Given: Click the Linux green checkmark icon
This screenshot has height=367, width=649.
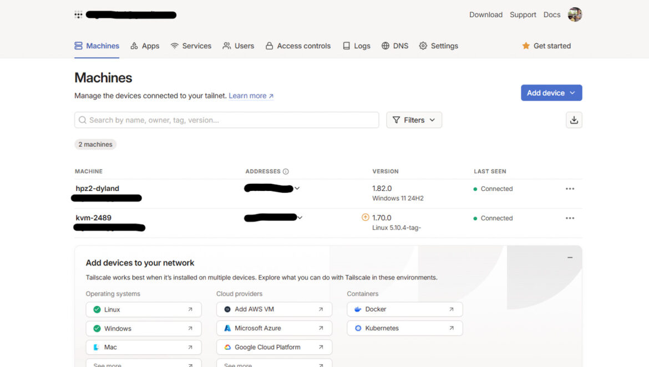Looking at the screenshot, I should 97,309.
